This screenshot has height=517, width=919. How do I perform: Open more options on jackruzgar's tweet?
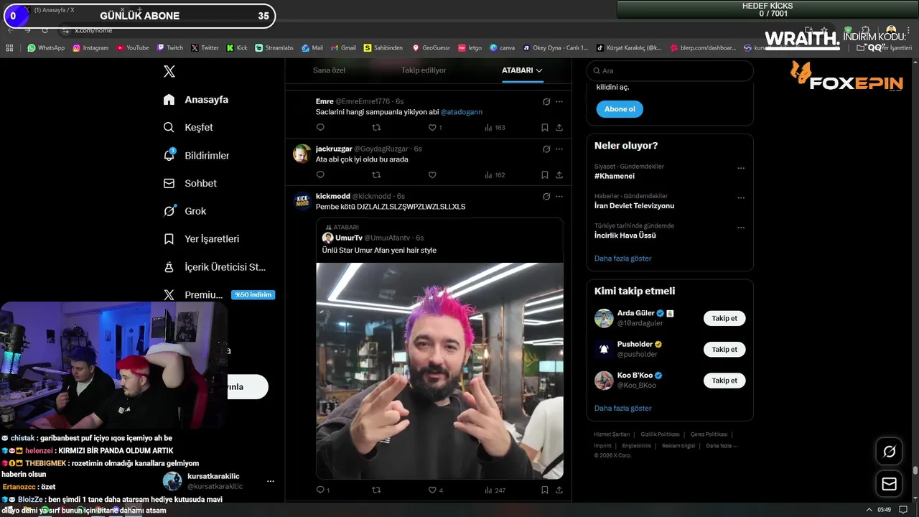point(559,149)
